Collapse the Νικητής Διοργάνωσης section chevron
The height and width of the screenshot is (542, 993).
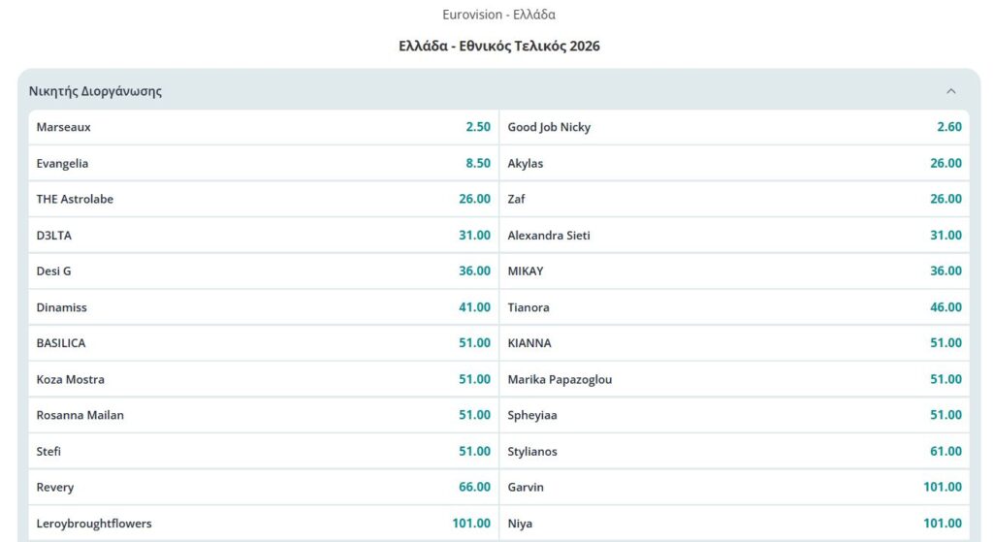(950, 91)
